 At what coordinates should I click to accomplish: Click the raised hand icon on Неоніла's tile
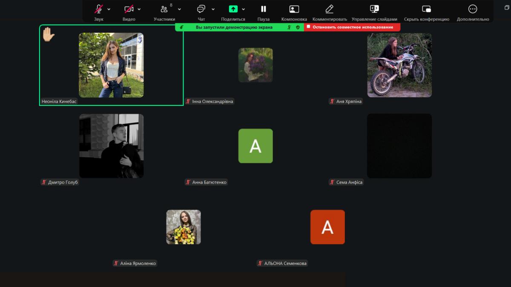(48, 34)
